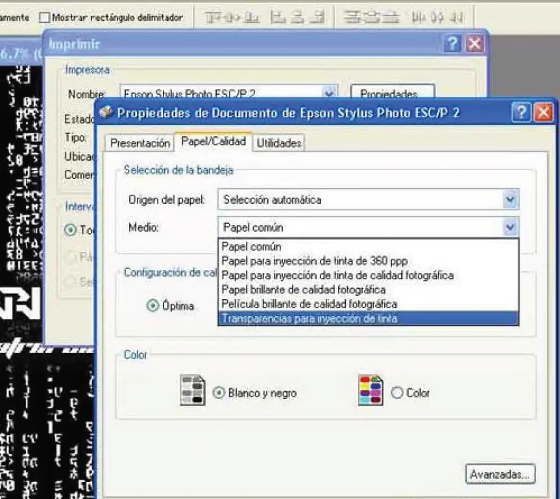Click the Avanzadas... button
Screen dimensions: 560x499
[x=500, y=474]
